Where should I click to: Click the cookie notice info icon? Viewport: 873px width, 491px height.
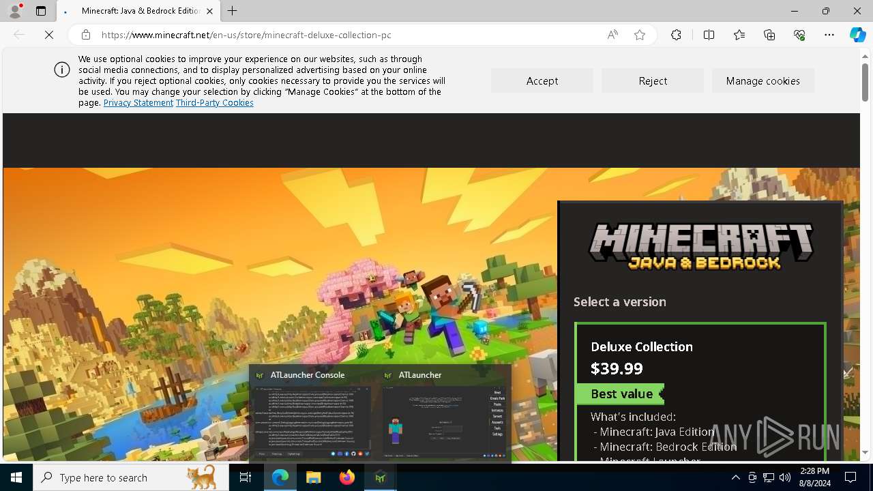coord(62,70)
